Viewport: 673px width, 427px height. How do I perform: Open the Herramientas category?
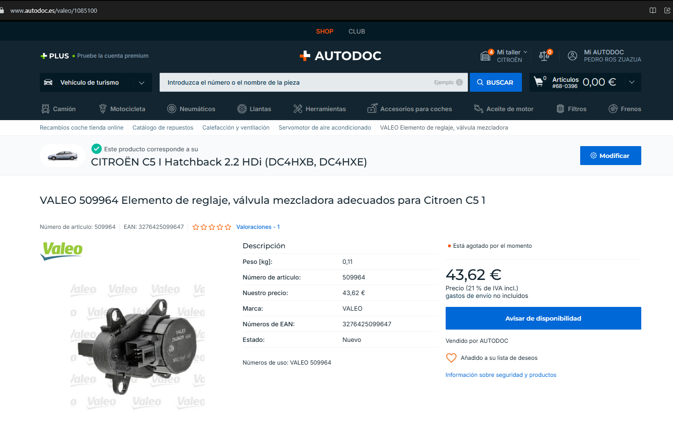point(320,109)
